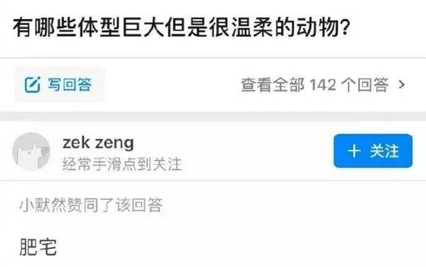The image size is (426, 267).
Task: Click the plus icon on the 关注 button
Action: tap(354, 151)
